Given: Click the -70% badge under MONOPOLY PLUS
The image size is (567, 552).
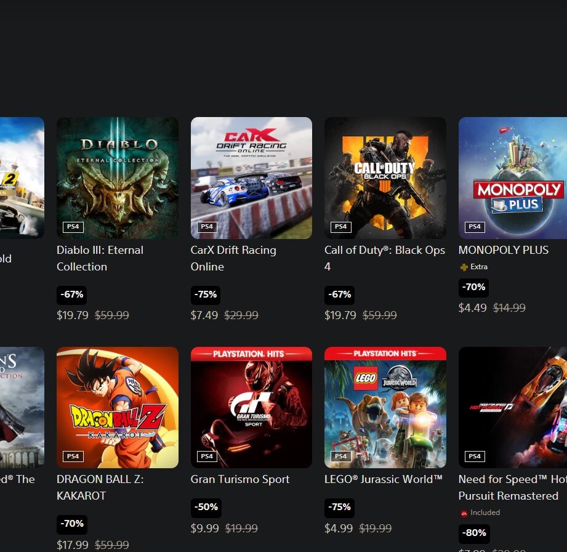Looking at the screenshot, I should point(473,288).
